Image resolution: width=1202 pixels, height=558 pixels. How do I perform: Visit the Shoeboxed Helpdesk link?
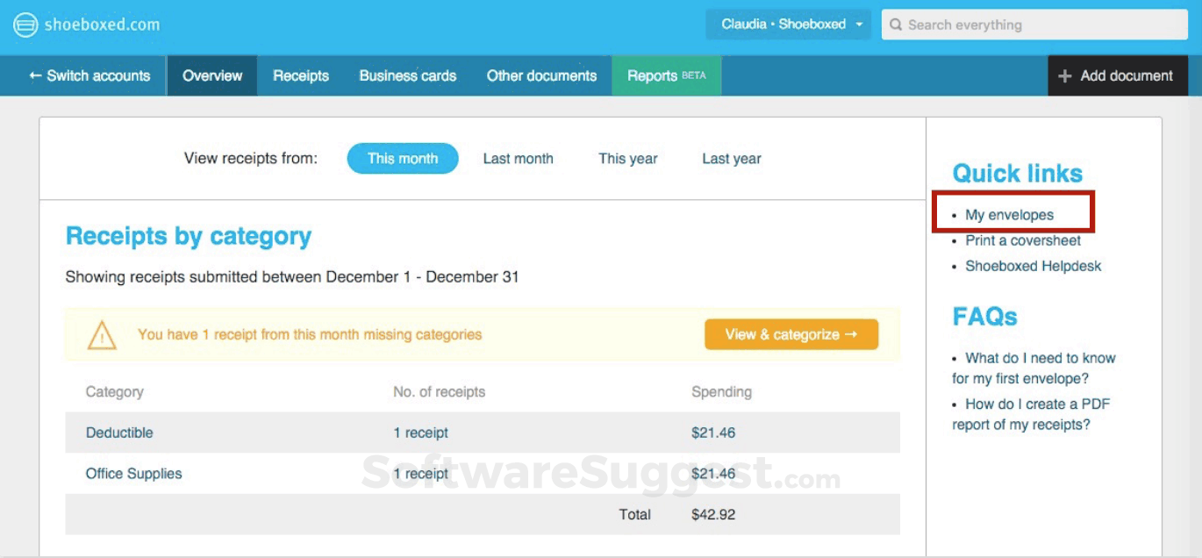click(1033, 266)
